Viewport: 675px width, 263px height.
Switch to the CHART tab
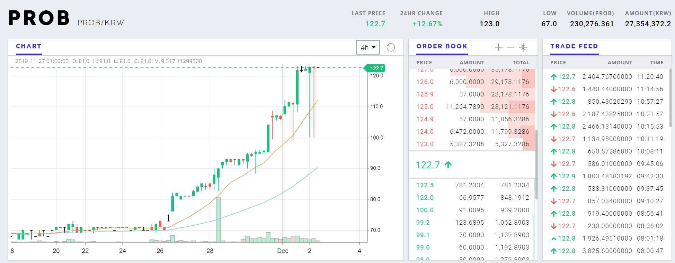29,46
